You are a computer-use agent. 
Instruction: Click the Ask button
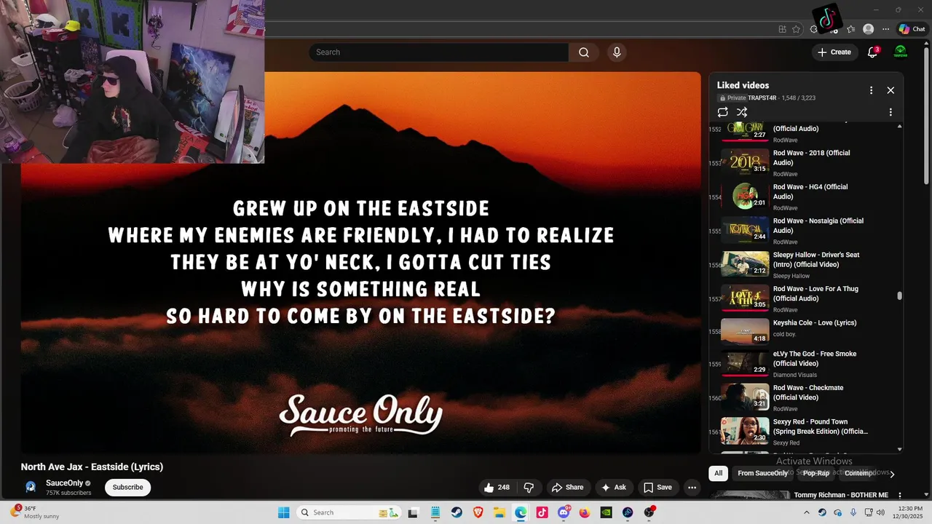[x=613, y=488]
